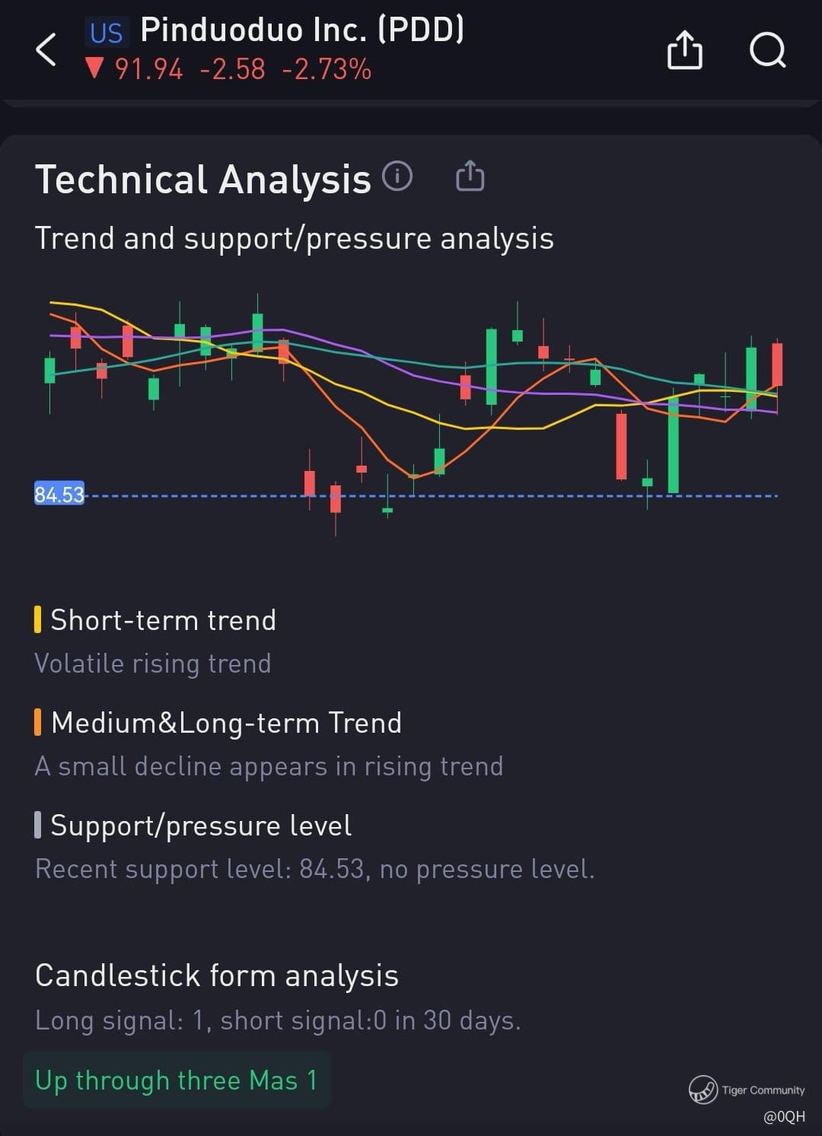822x1136 pixels.
Task: Tap the Tiger Community logo
Action: 703,1089
